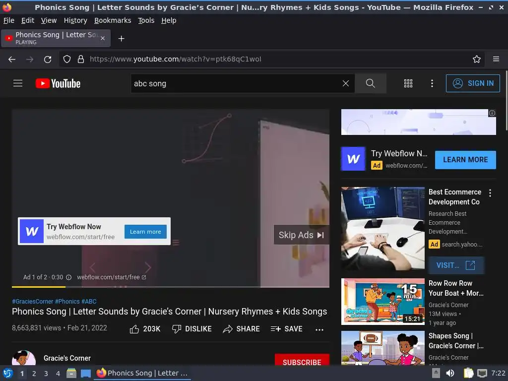
Task: Click Shapes Song video title
Action: click(x=456, y=341)
